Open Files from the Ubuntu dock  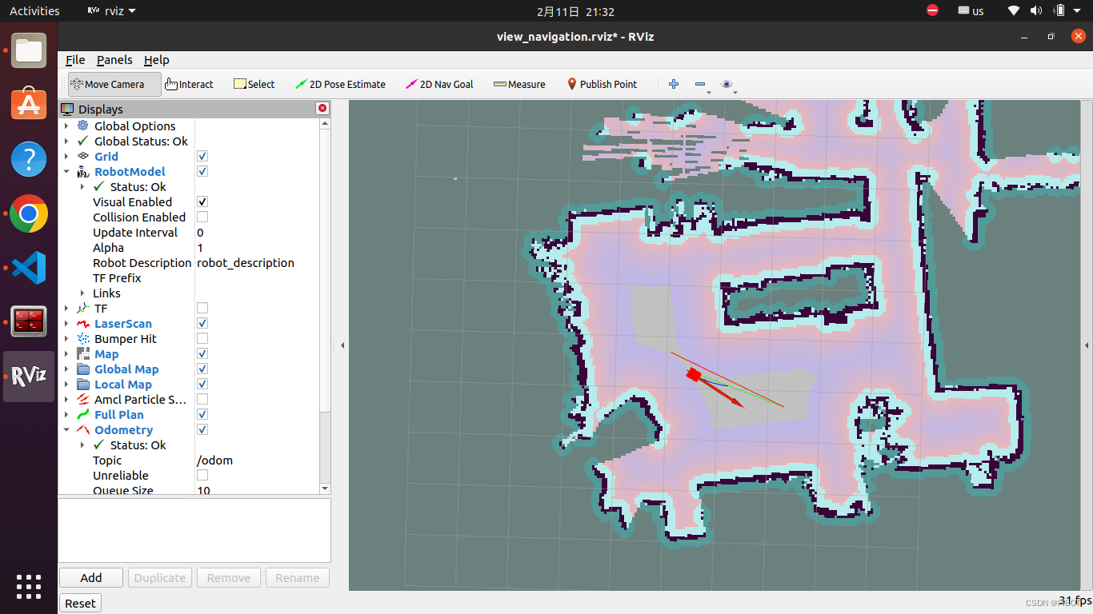[29, 50]
